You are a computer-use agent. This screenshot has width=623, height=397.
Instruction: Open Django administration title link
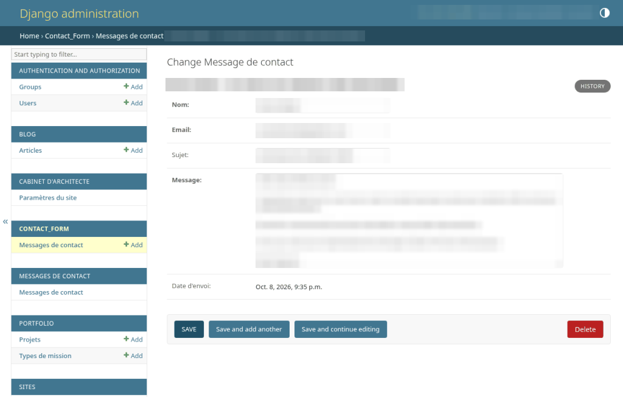click(80, 13)
